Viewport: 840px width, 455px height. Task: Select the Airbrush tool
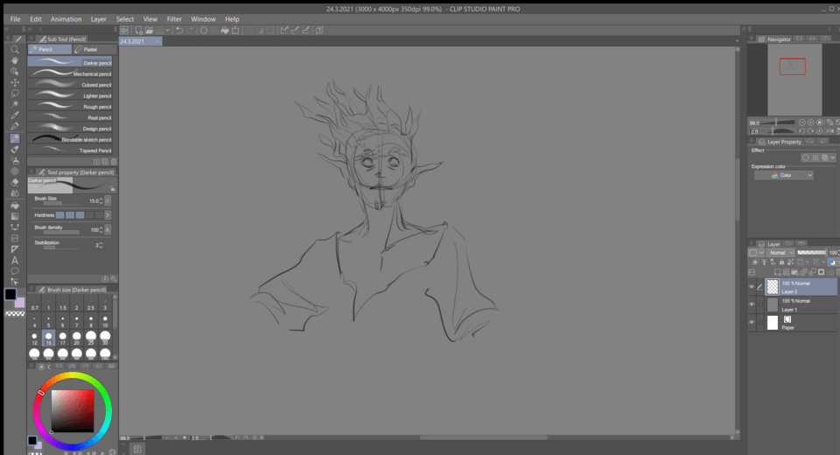click(15, 161)
